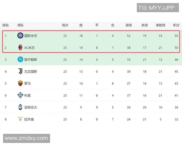Click the www.zmdxy.com watermark link

click(26, 138)
